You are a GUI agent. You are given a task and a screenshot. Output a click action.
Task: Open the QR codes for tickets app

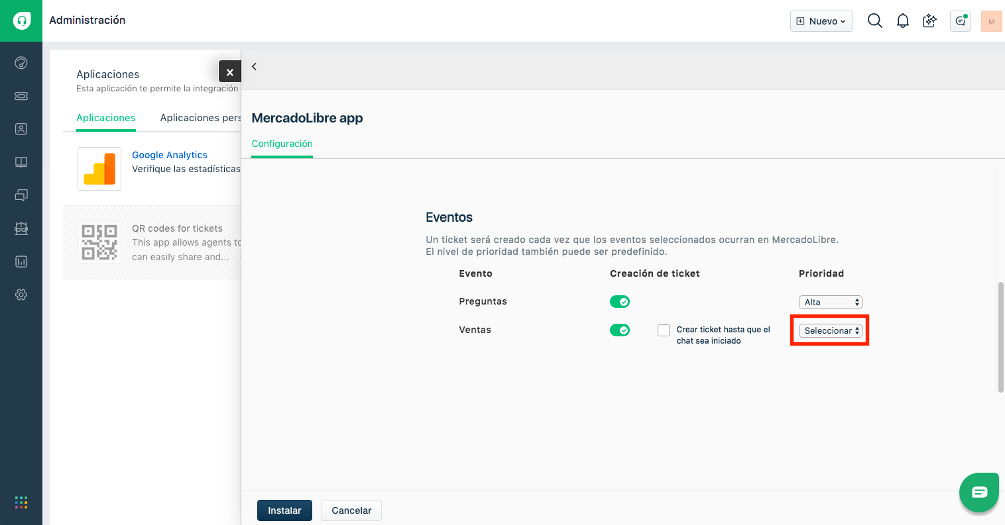click(x=177, y=228)
